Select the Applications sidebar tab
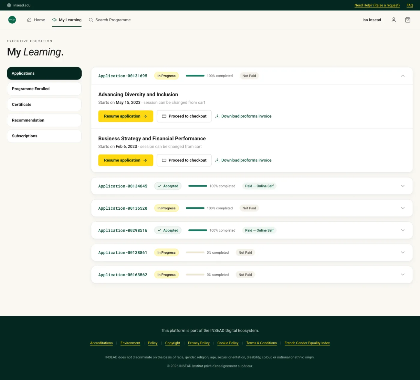Screen dimensions: 420x380 pos(44,73)
